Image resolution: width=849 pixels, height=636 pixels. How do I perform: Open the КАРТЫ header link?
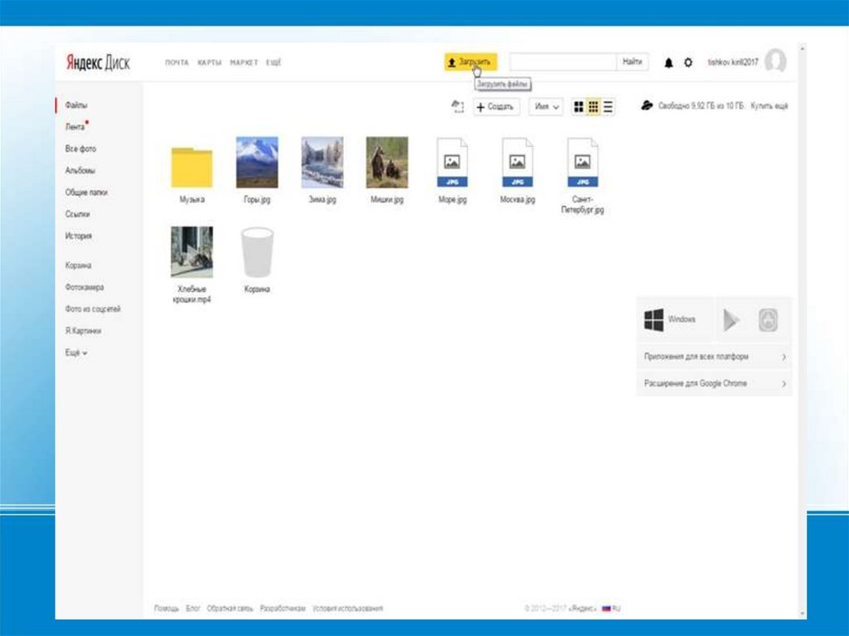(210, 63)
